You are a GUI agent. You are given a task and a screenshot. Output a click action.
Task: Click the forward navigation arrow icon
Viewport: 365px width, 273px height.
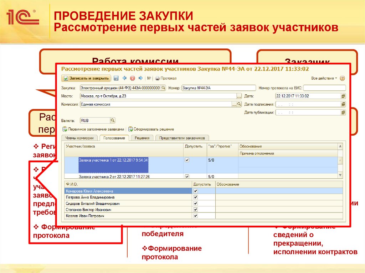click(x=141, y=78)
